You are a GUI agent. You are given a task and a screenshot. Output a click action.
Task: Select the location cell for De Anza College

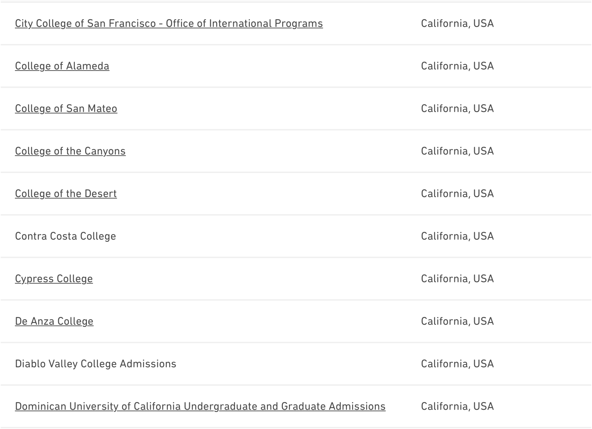457,321
